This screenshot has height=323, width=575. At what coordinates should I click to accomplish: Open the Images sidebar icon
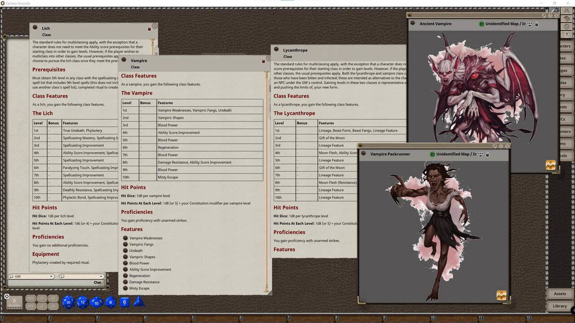[x=567, y=71]
